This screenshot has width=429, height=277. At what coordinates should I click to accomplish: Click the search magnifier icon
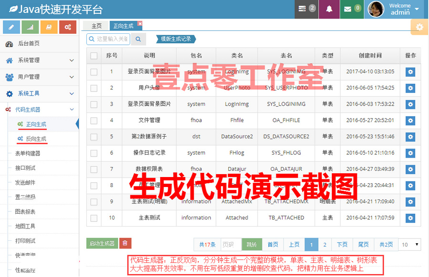pyautogui.click(x=138, y=39)
